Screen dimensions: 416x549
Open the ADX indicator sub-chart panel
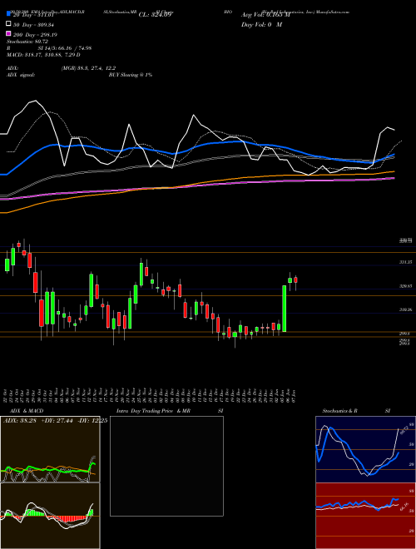coord(50,449)
